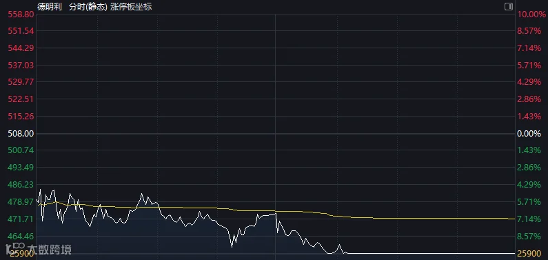This screenshot has height=260, width=548.
Task: Click the 大数跨境 watermark logo
Action: (39, 250)
